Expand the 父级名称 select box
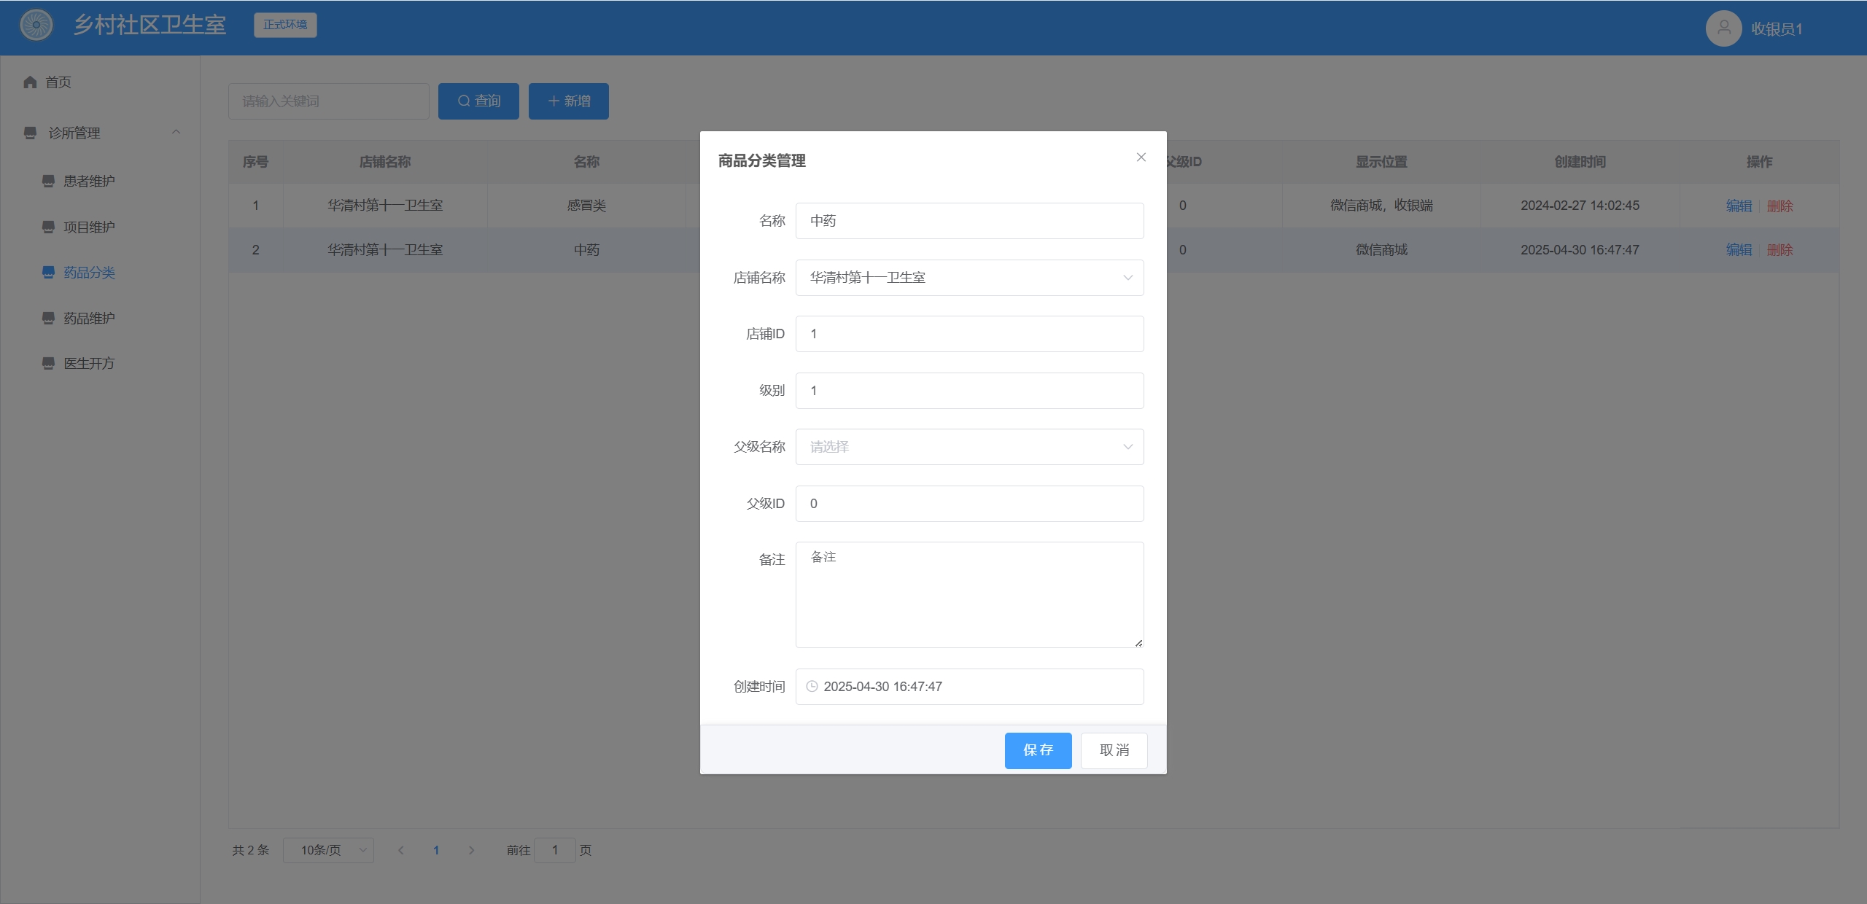The width and height of the screenshot is (1867, 904). [x=969, y=447]
